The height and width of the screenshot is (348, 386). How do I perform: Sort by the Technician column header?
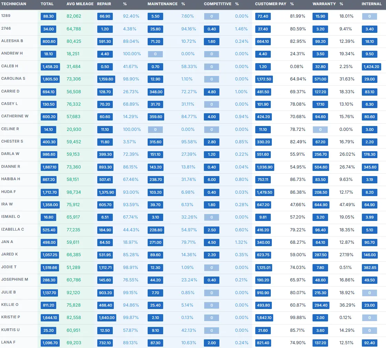(14, 4)
